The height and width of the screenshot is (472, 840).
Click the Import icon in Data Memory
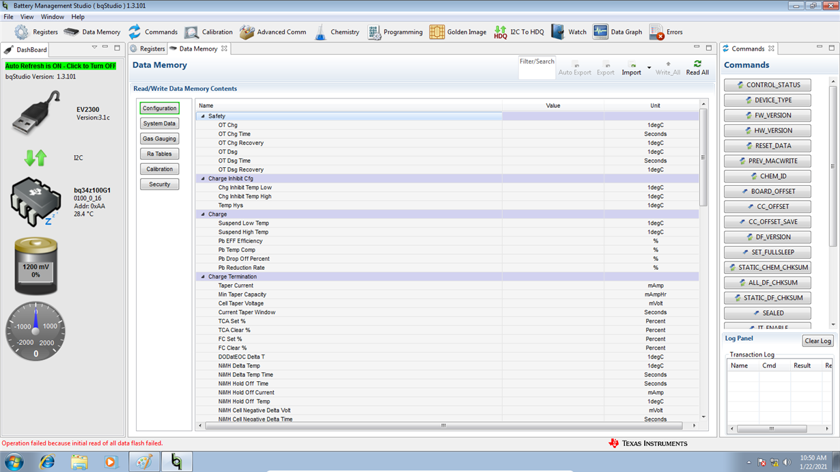tap(632, 65)
